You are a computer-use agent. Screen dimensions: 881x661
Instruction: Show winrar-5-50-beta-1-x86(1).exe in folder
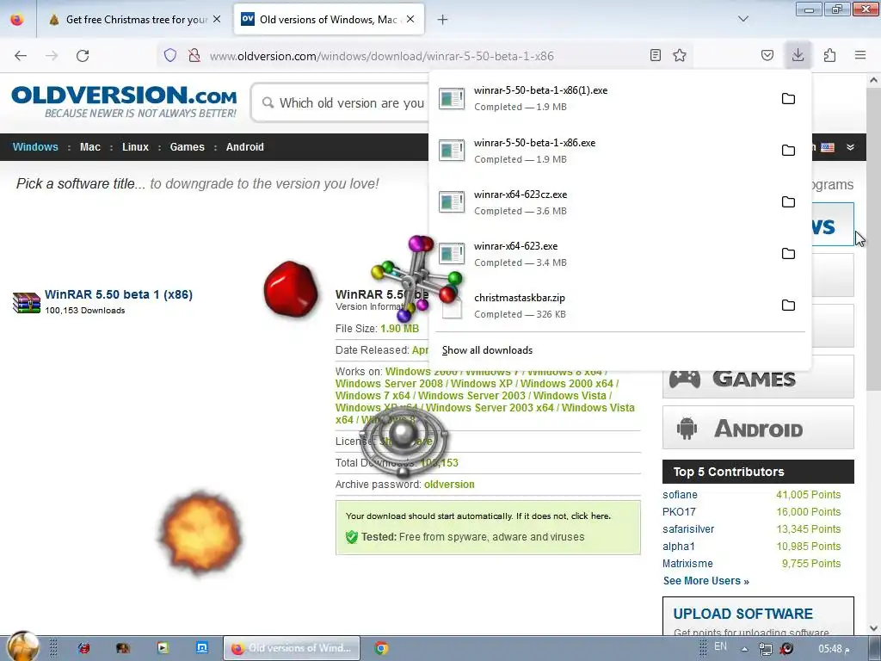(788, 98)
